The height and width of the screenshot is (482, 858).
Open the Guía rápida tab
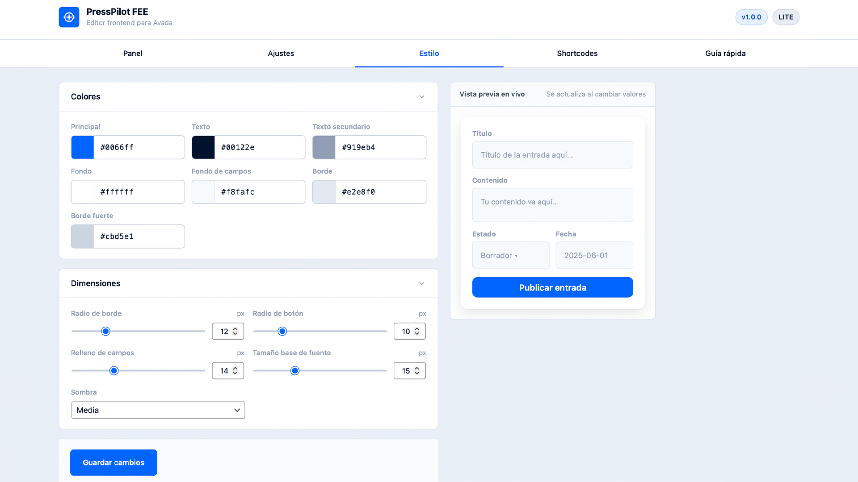[725, 53]
